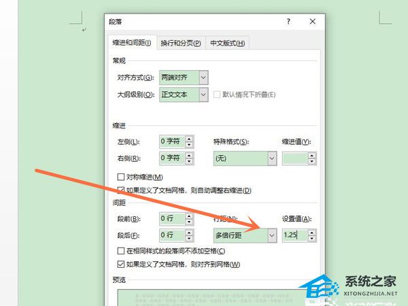Toggle 如果定义了文档网格则对齐到网格 checkbox

(121, 265)
